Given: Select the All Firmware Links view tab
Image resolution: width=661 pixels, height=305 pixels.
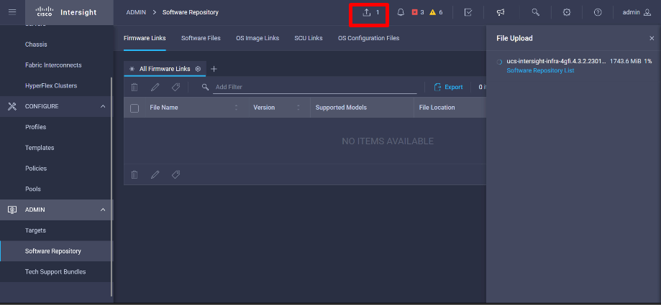Looking at the screenshot, I should (165, 69).
